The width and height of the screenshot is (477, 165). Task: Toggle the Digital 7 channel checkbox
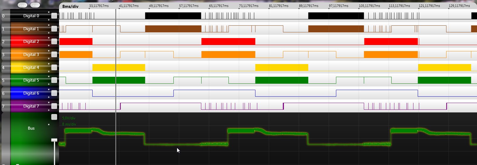(x=54, y=106)
